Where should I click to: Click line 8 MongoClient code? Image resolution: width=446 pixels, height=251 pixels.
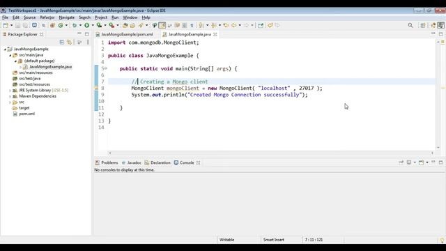[x=226, y=89]
